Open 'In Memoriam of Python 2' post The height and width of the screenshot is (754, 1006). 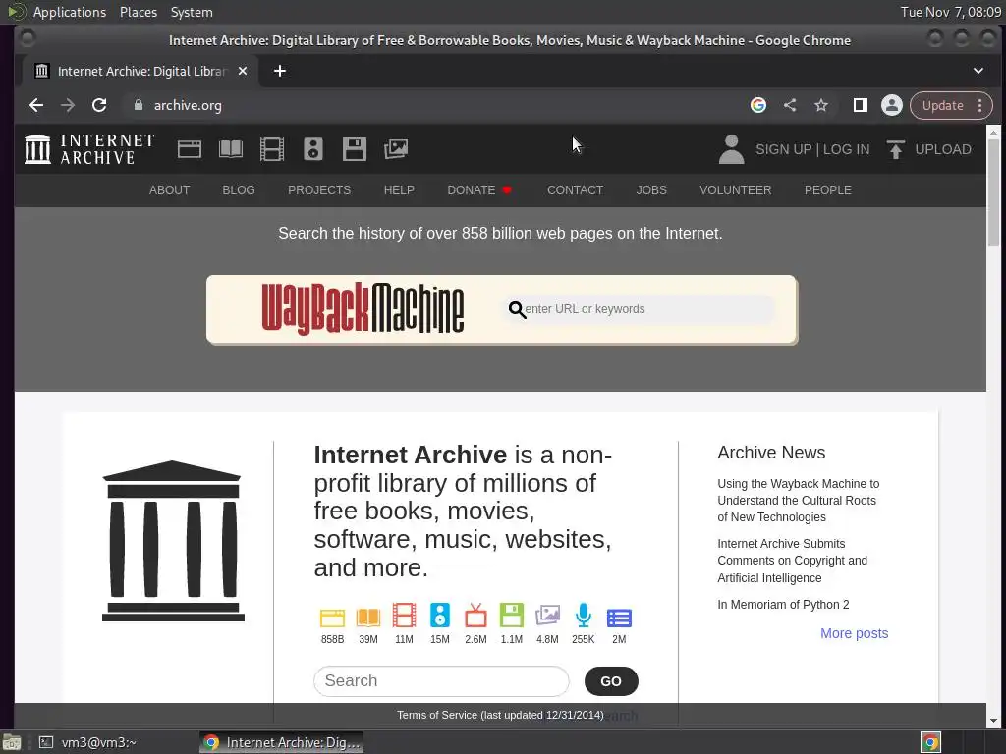(x=783, y=605)
